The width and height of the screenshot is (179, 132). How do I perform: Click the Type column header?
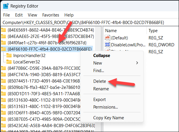(153, 30)
